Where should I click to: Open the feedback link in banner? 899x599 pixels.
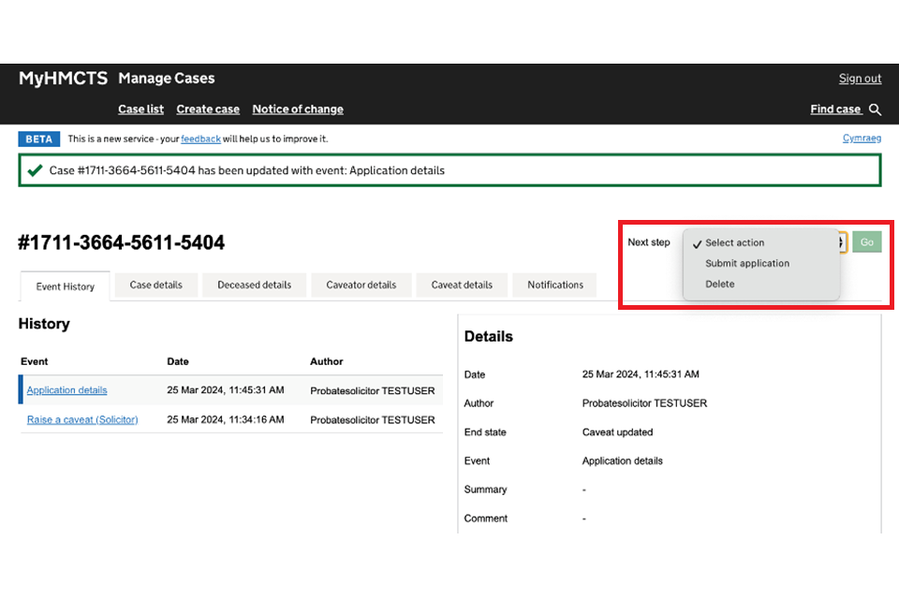(200, 139)
